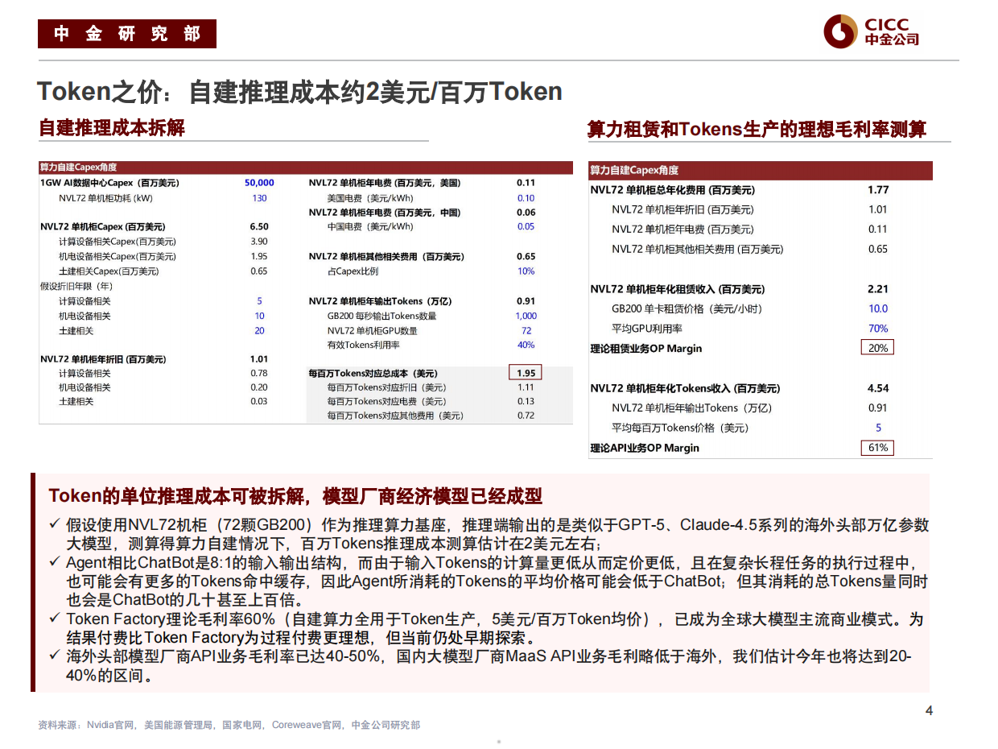Click the label '理论API业务OP Margin'
The height and width of the screenshot is (749, 998).
click(645, 448)
